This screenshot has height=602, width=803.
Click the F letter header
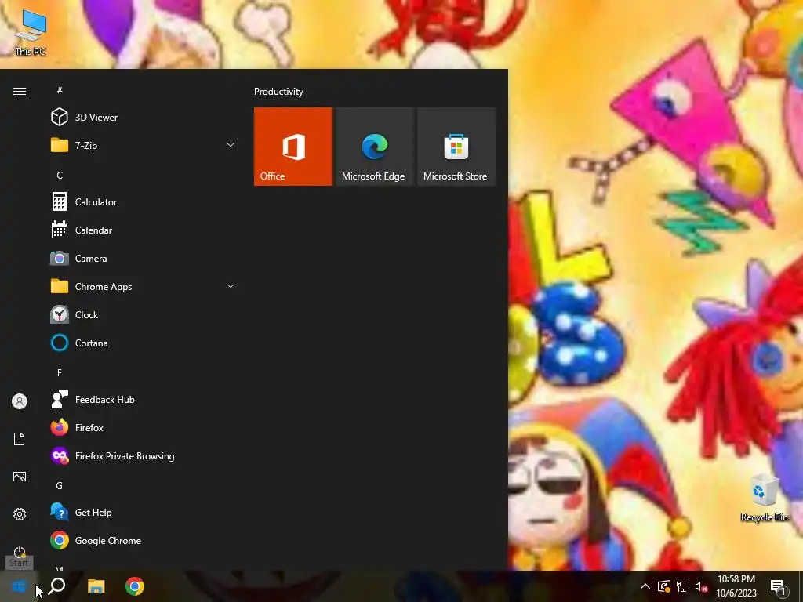60,372
